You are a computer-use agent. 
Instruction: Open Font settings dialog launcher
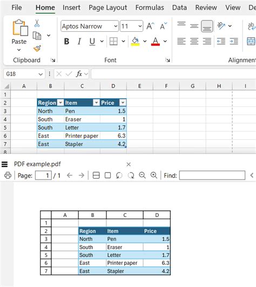(x=167, y=60)
